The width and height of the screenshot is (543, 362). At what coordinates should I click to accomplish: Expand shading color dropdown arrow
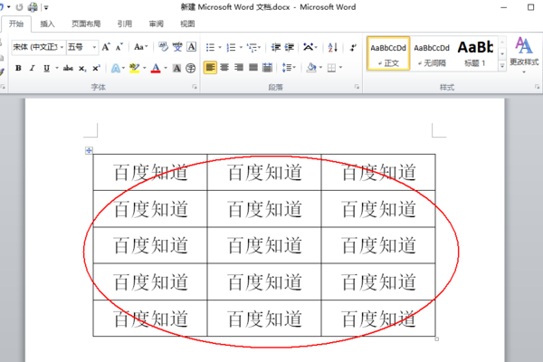click(x=320, y=68)
